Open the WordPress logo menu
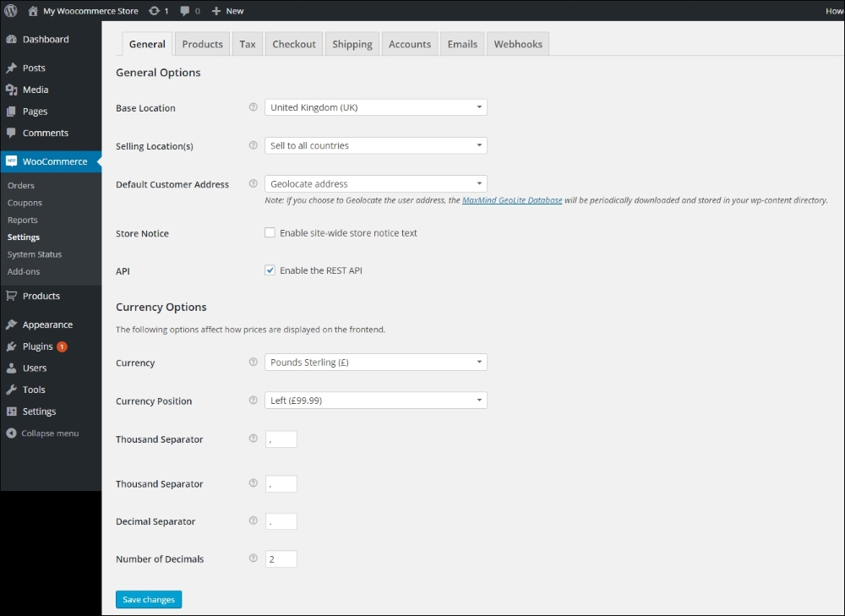845x616 pixels. click(x=11, y=11)
